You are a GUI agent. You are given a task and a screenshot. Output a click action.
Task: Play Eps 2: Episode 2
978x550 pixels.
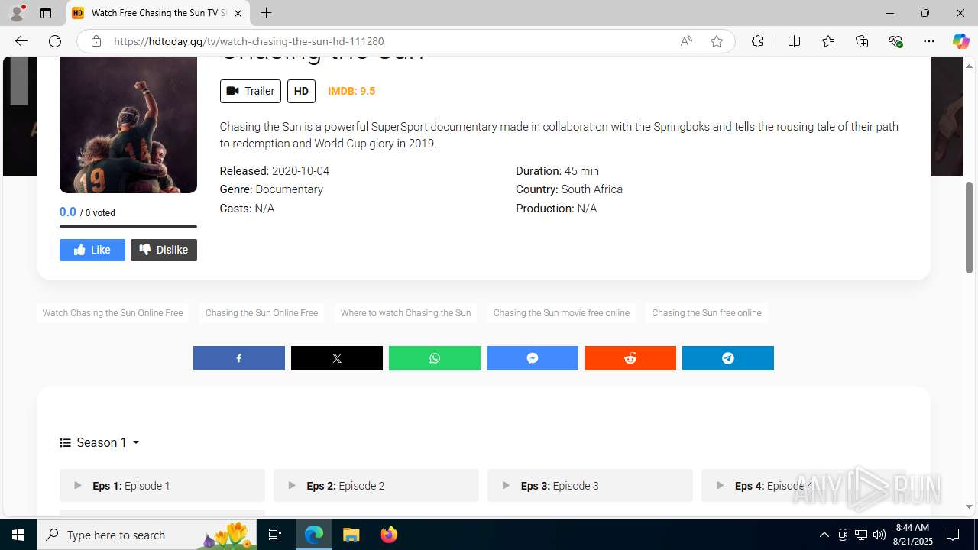(376, 485)
